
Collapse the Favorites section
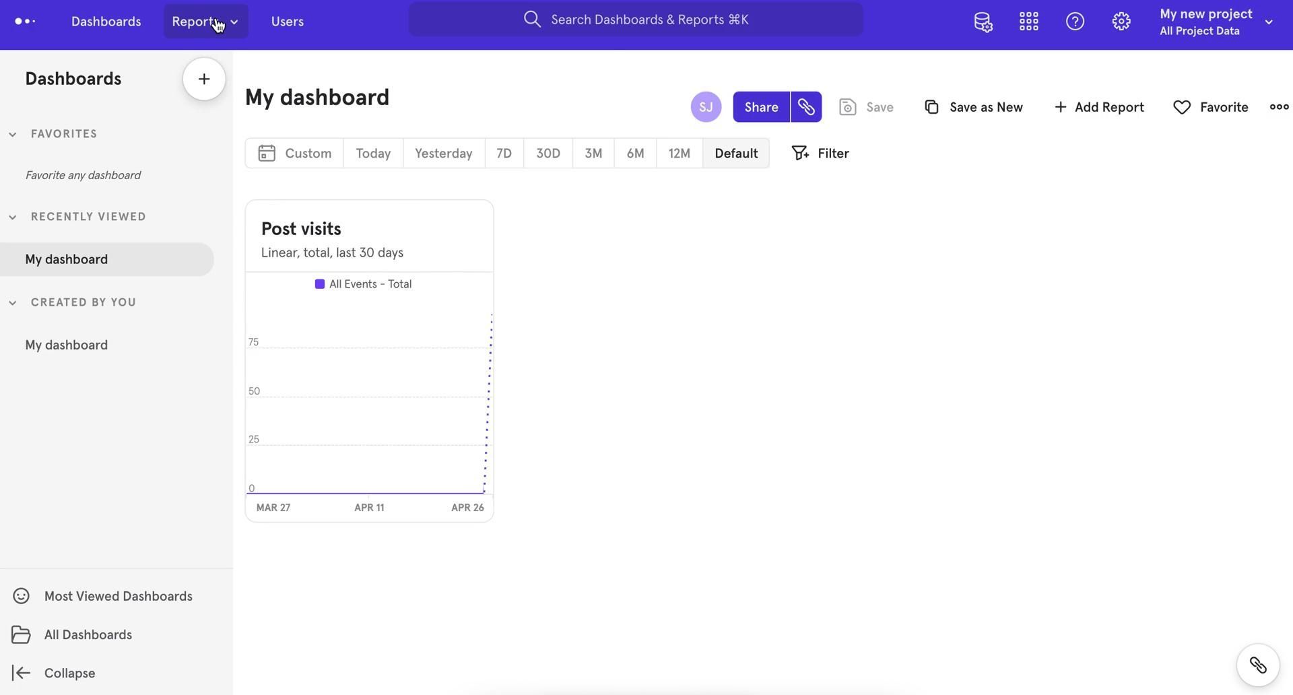coord(13,135)
